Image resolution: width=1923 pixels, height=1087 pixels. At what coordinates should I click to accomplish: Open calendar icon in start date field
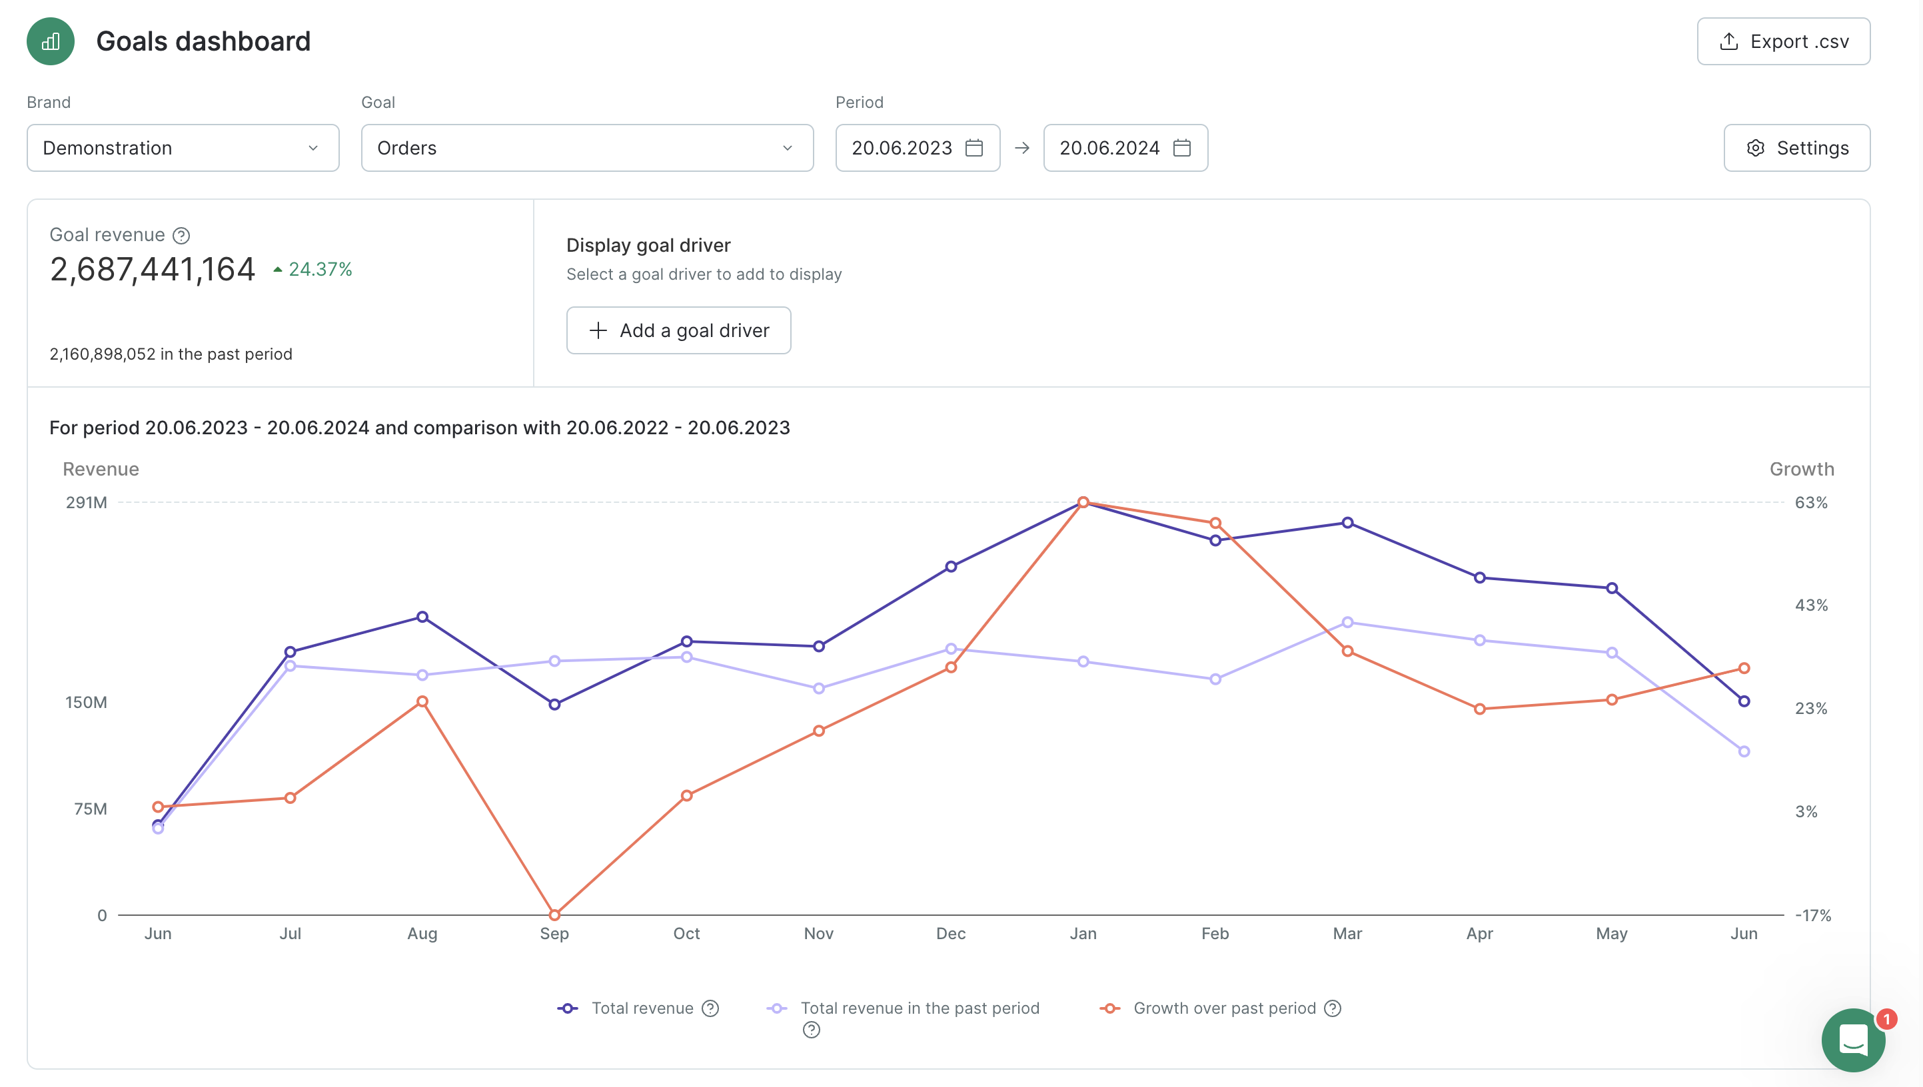tap(973, 148)
